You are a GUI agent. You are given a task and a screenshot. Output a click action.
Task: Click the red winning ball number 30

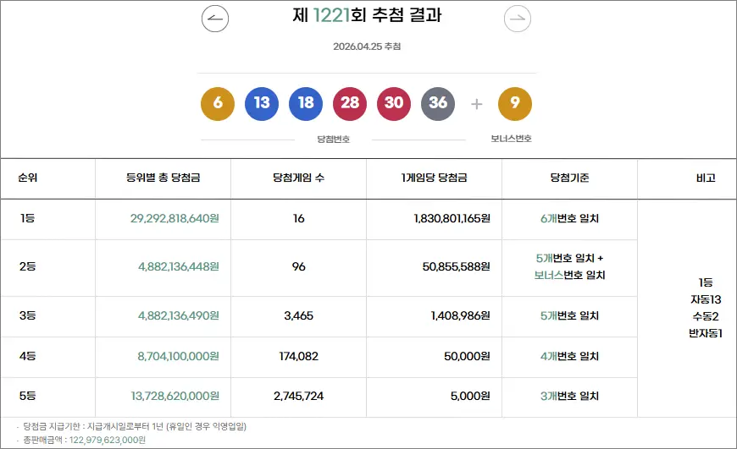pos(394,104)
